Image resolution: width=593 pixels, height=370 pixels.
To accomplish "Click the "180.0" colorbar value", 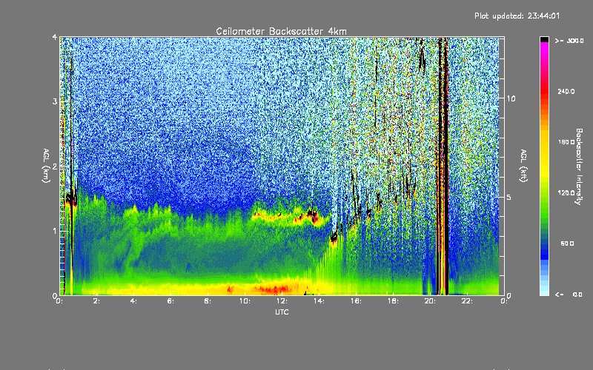I will pyautogui.click(x=566, y=142).
